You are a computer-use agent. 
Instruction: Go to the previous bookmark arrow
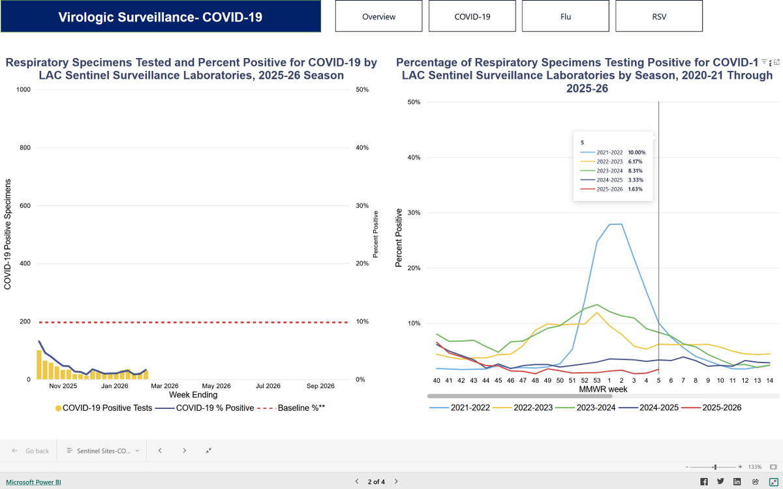point(160,451)
